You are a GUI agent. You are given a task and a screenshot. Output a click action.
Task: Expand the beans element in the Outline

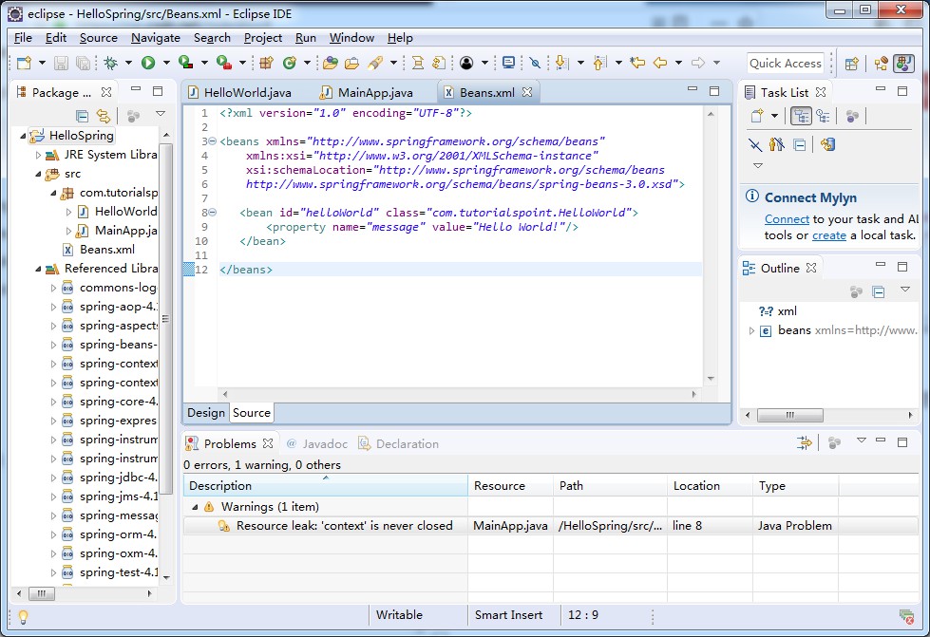(x=751, y=330)
